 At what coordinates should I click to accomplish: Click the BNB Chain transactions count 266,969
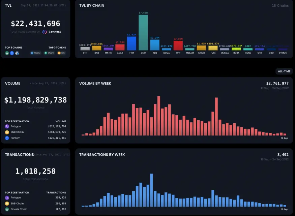61,204
